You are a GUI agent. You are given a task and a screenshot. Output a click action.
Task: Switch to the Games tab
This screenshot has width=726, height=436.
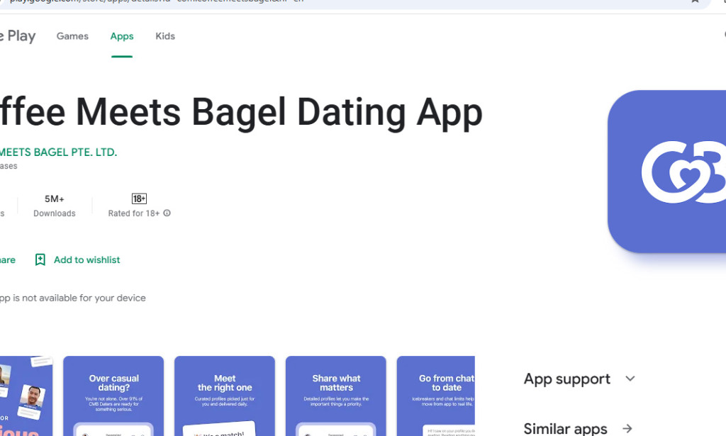72,35
